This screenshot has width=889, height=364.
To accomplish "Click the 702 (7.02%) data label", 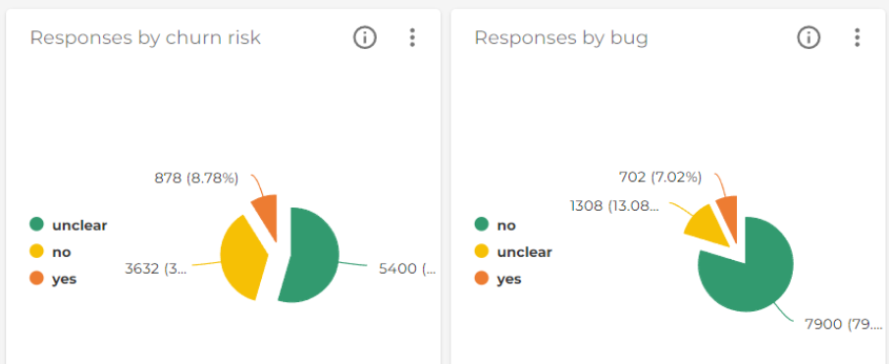I will (660, 178).
